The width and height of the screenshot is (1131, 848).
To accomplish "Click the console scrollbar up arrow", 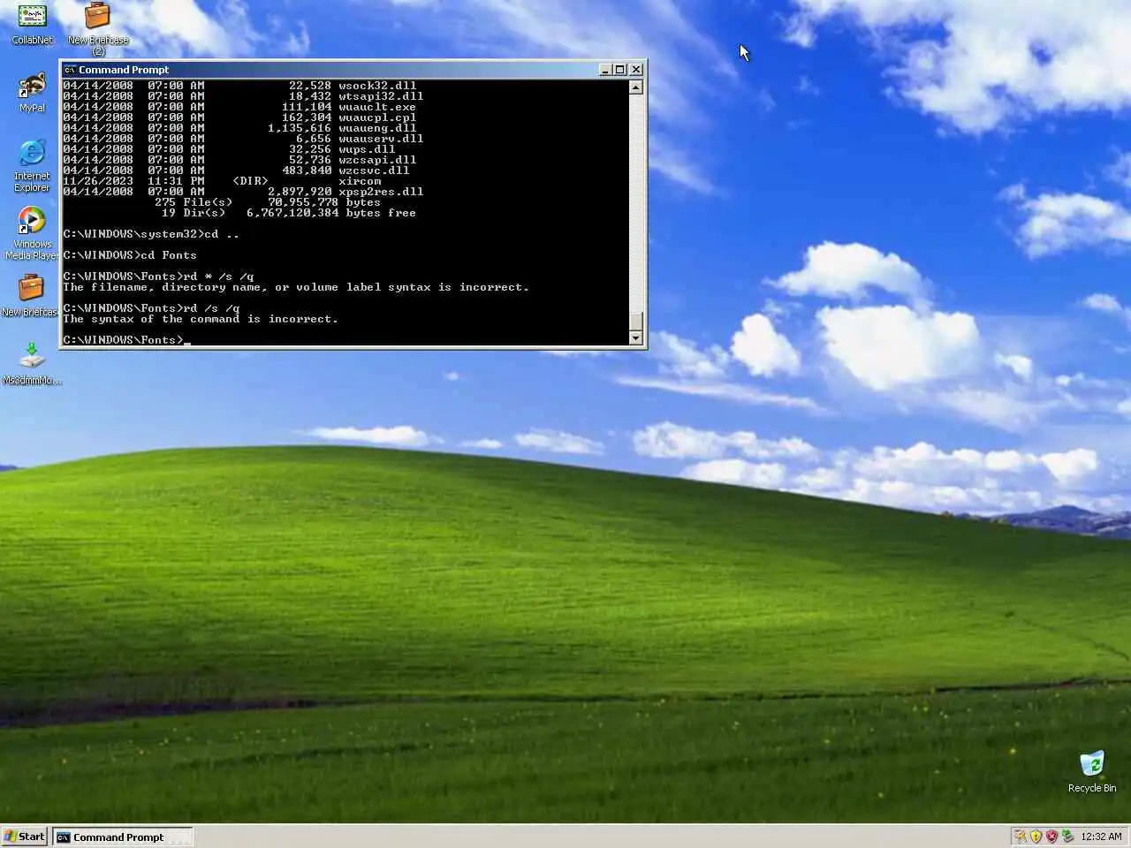I will pos(635,87).
